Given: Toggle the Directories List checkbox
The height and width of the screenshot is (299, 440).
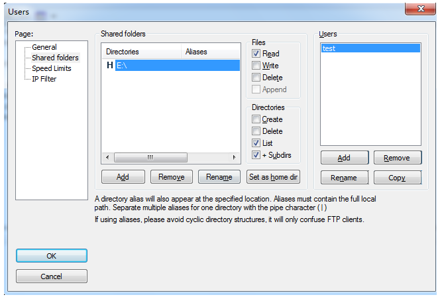Looking at the screenshot, I should click(x=256, y=143).
